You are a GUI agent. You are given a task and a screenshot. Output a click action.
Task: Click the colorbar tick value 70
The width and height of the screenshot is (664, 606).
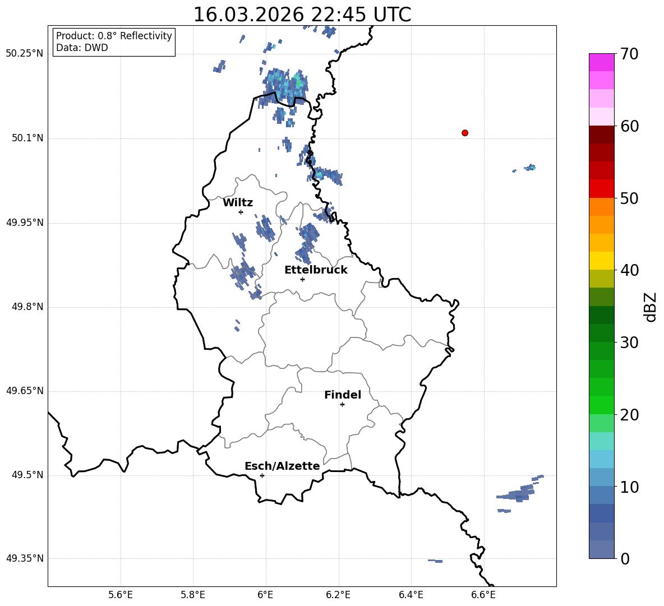tap(629, 54)
